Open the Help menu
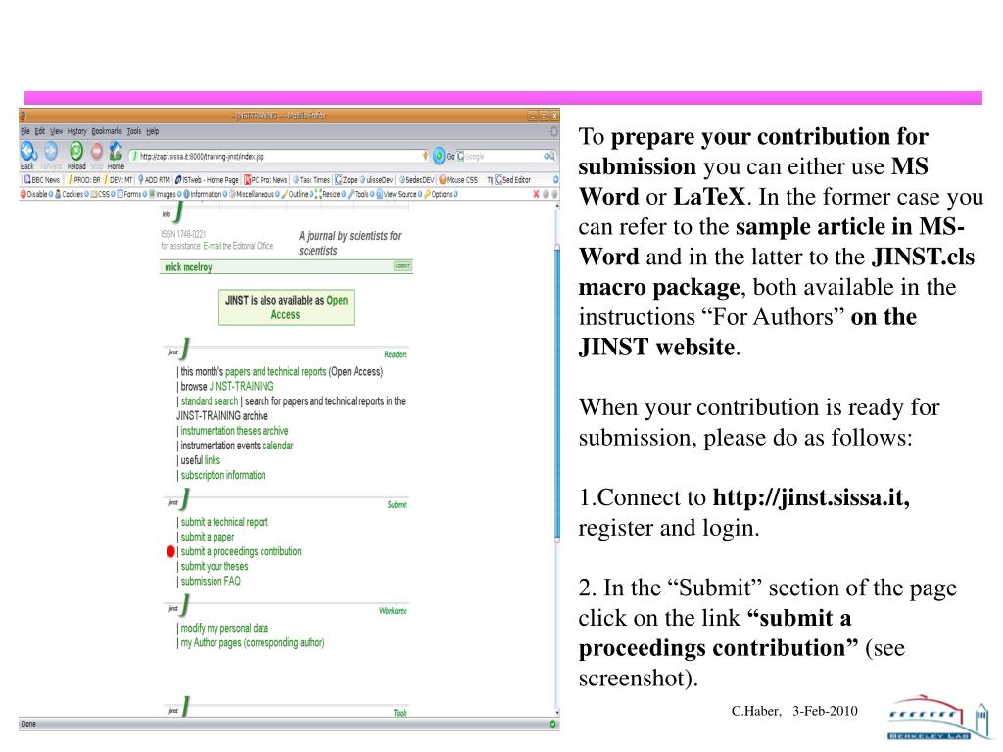The image size is (1003, 752). point(152,131)
